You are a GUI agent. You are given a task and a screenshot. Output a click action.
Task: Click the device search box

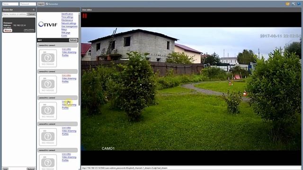15,14
